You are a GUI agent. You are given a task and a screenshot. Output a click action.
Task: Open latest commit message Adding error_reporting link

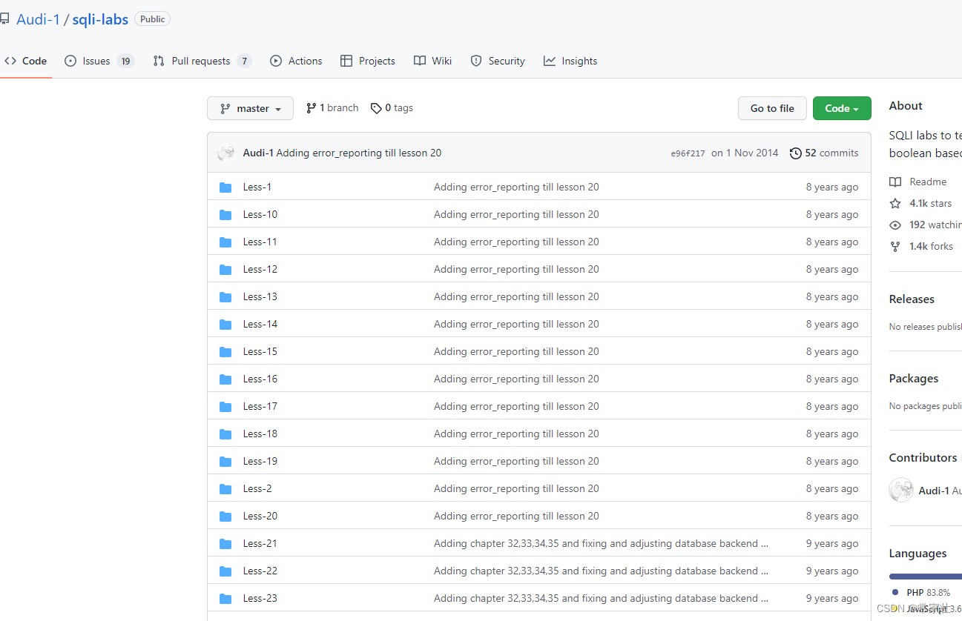tap(358, 153)
